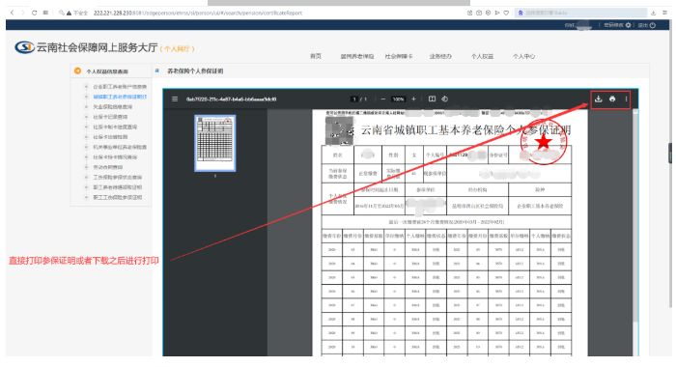The image size is (676, 367).
Task: Click the not-secure warning triangle icon
Action: [69, 13]
